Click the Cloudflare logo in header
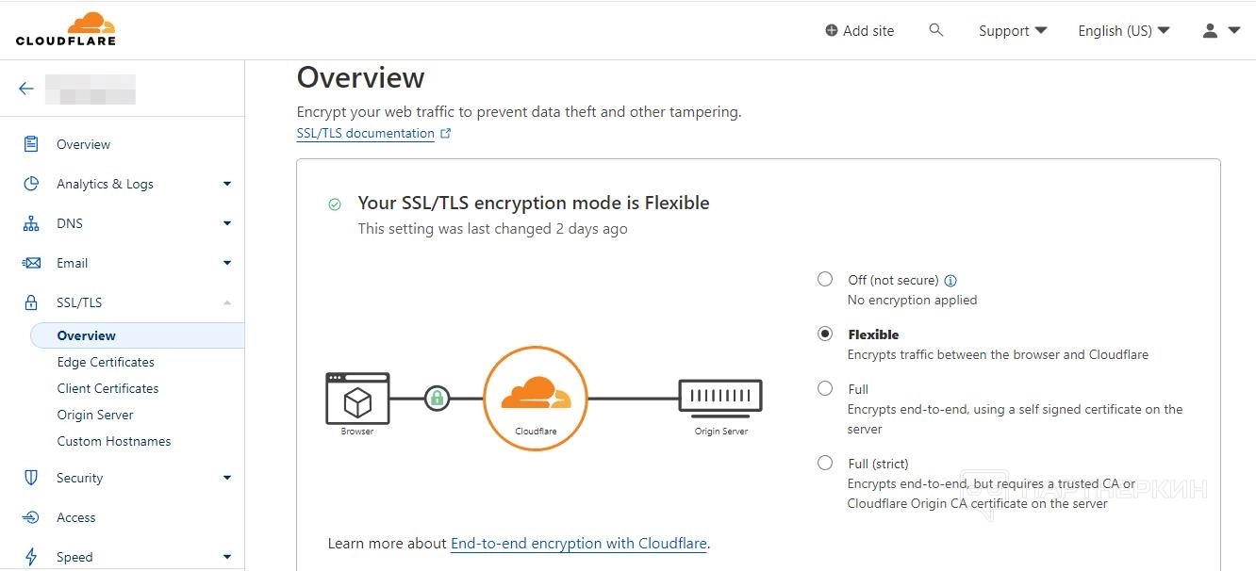The height and width of the screenshot is (571, 1256). point(66,29)
